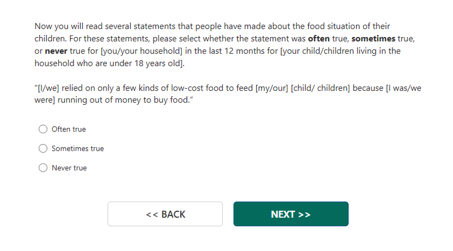Click the bold word "sometimes" in instructions
This screenshot has width=453, height=251.
[373, 39]
